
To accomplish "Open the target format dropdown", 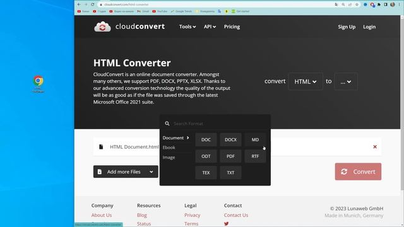I will [x=346, y=81].
